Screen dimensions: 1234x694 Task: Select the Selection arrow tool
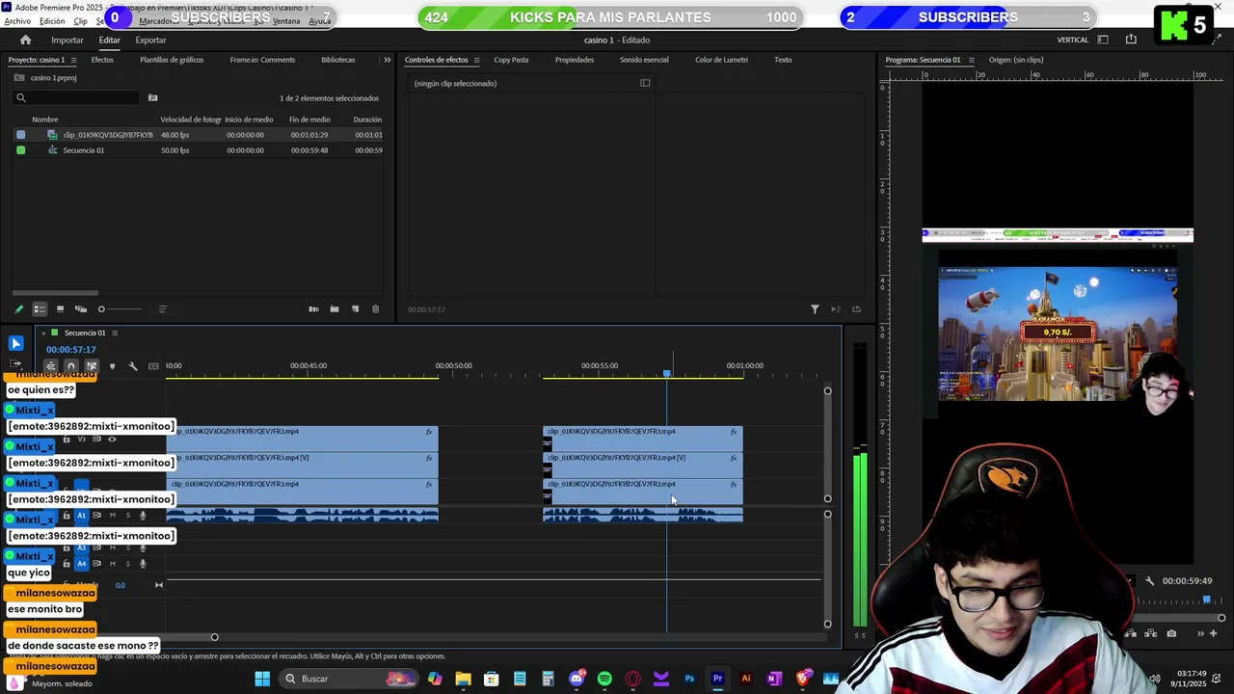coord(15,343)
